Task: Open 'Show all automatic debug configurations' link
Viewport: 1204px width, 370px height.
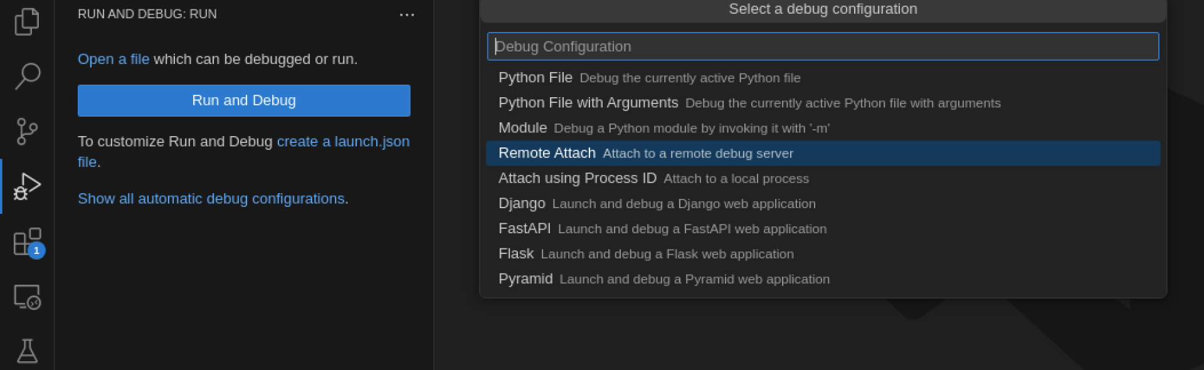Action: tap(211, 199)
